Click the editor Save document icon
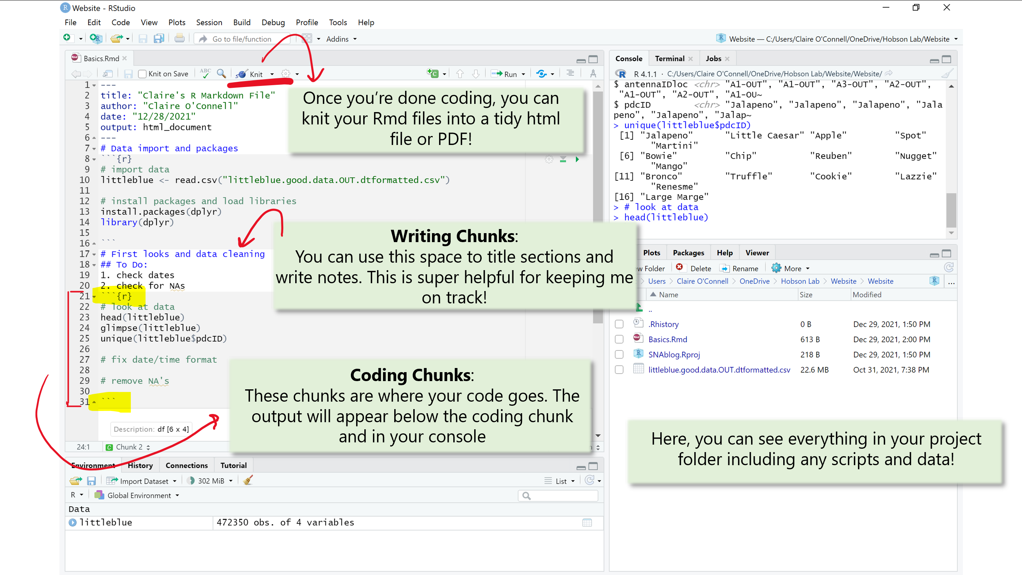The height and width of the screenshot is (575, 1022). tap(128, 74)
